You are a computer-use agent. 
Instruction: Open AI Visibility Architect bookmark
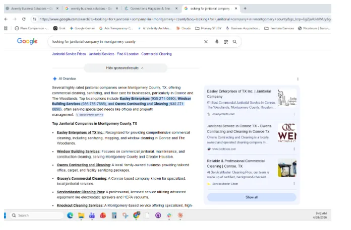(155, 28)
